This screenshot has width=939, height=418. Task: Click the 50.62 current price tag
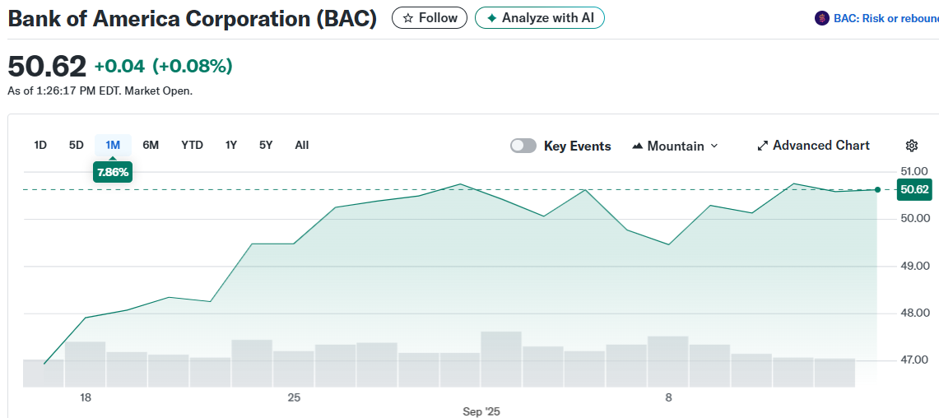(914, 190)
